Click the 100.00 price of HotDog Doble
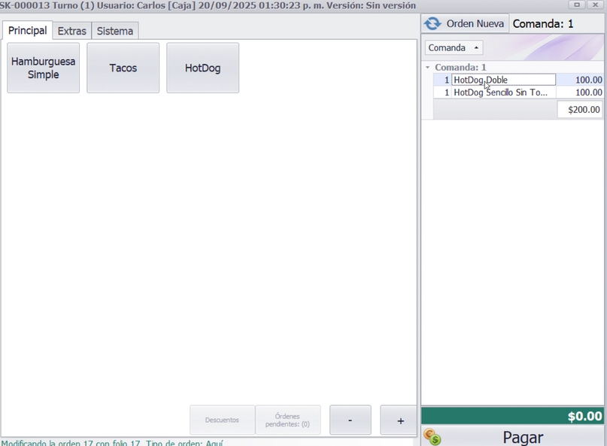Screen dimensions: 607x446 point(580,80)
